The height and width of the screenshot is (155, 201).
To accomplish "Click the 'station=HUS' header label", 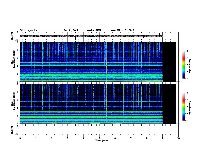I will coord(94,30).
